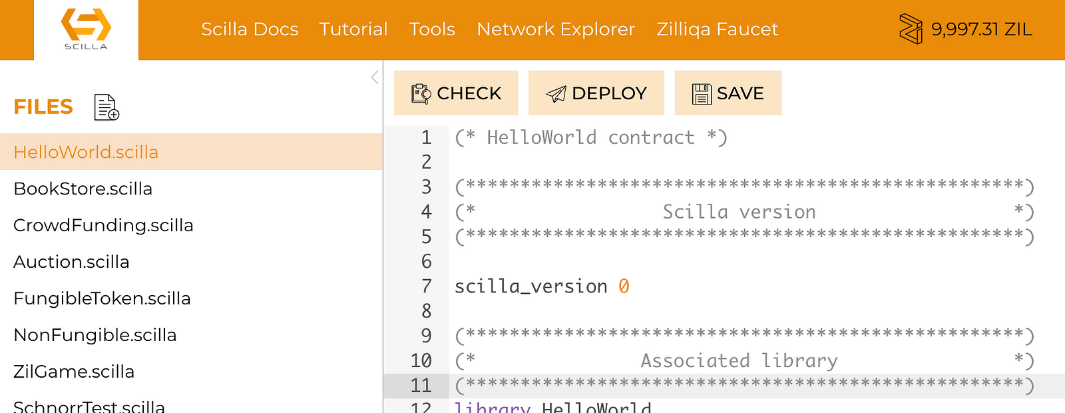Click the CHECK button
This screenshot has width=1065, height=413.
click(x=456, y=93)
